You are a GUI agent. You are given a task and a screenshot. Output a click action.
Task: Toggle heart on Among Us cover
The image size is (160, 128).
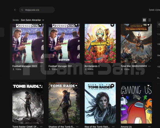point(148,86)
